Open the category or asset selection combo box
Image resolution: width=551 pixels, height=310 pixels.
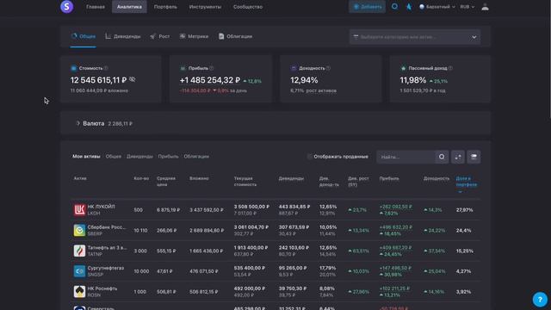[415, 37]
